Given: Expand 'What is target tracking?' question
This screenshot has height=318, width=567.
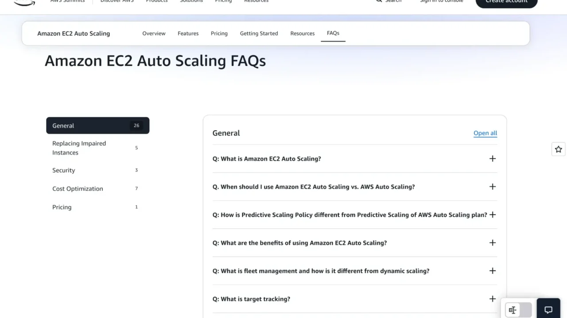Looking at the screenshot, I should (355, 299).
